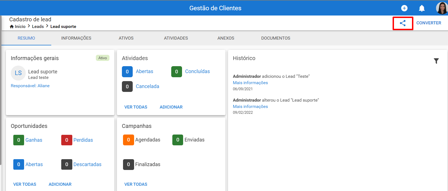Click the Histórico panel heading
Screen dimensions: 448x191
pyautogui.click(x=244, y=58)
